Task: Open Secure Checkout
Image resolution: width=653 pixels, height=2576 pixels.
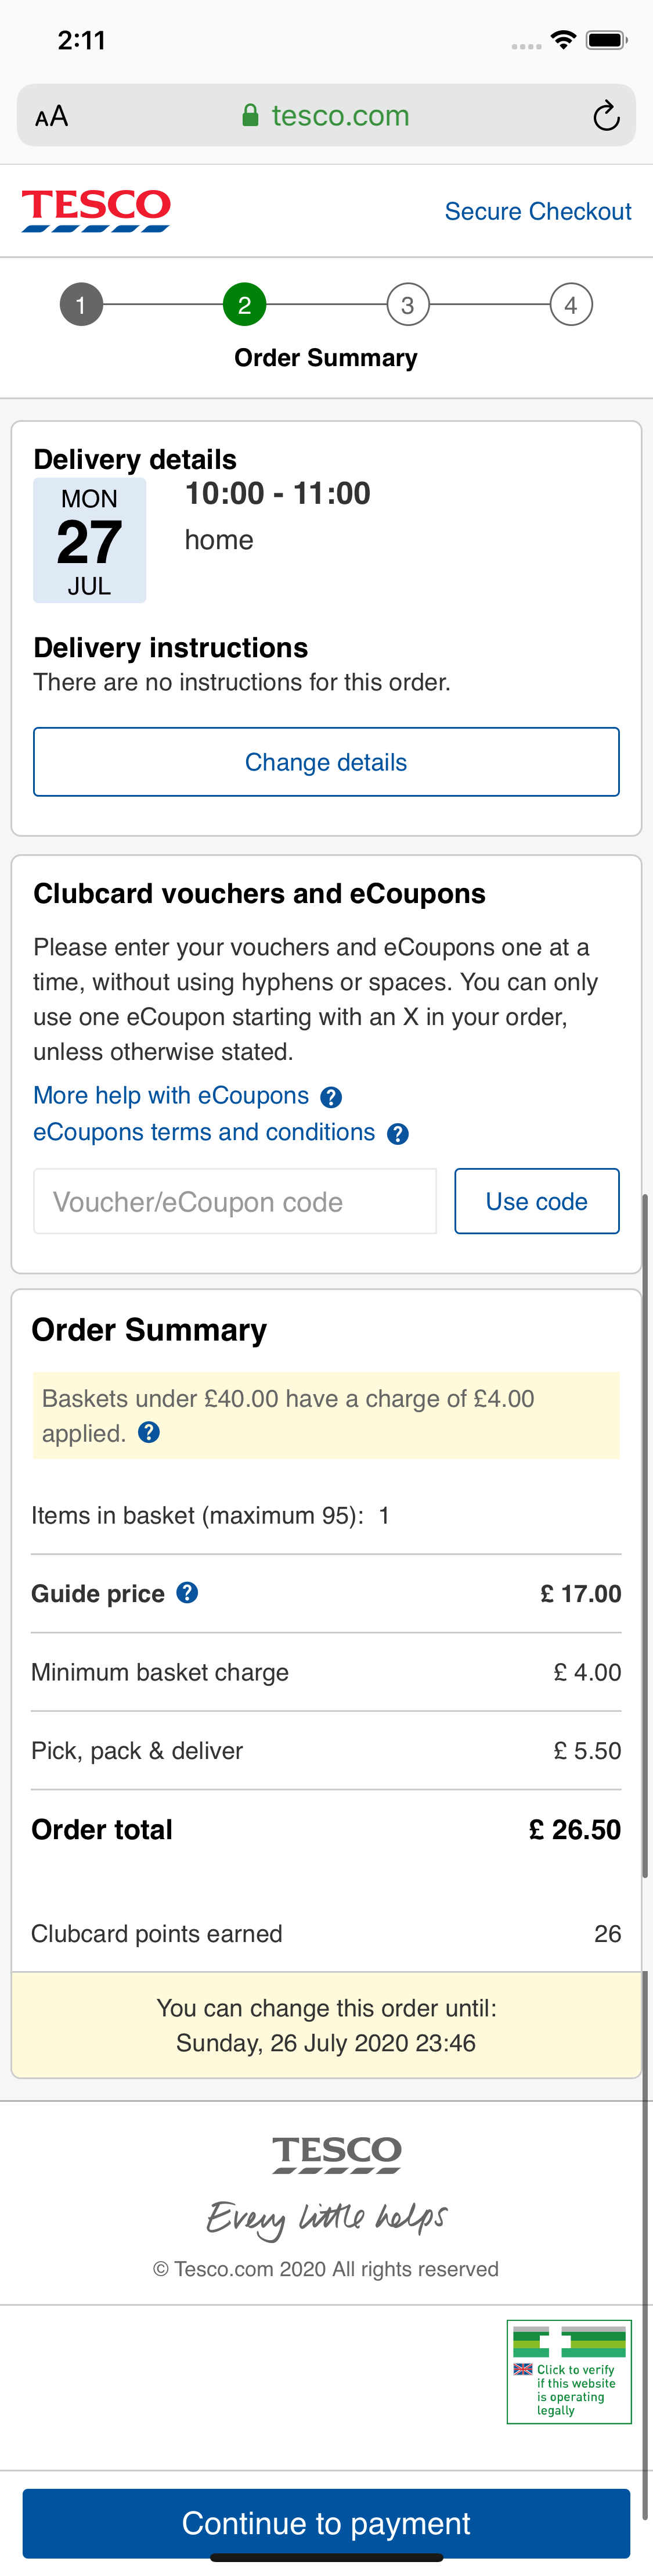Action: point(538,211)
